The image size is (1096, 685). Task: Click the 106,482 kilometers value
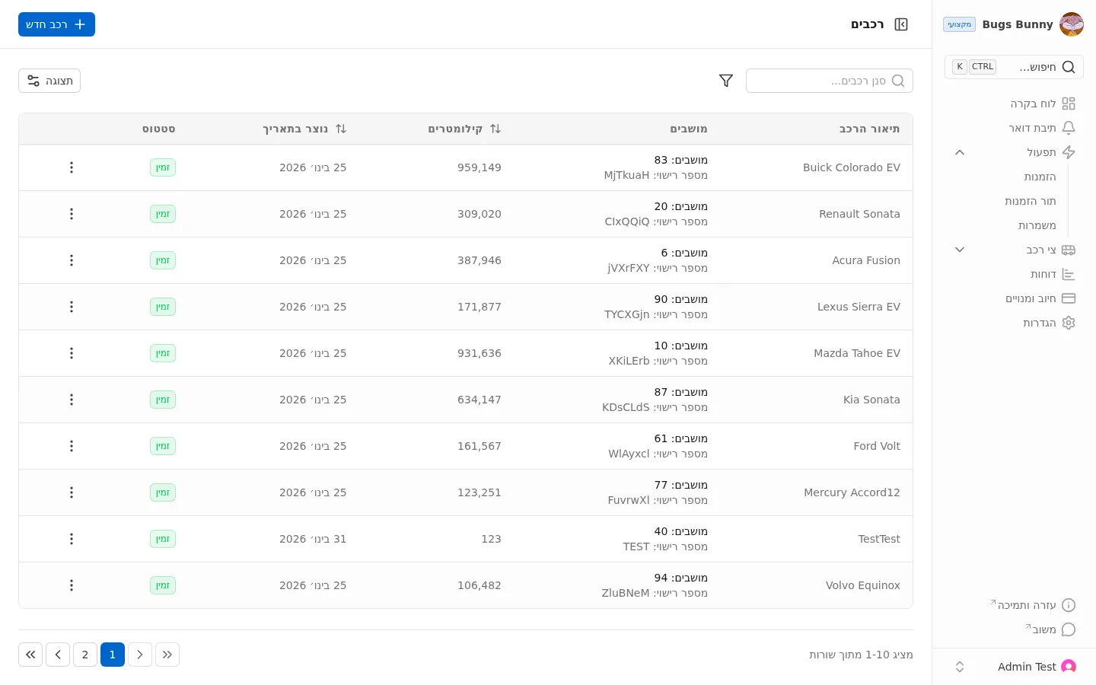click(479, 585)
